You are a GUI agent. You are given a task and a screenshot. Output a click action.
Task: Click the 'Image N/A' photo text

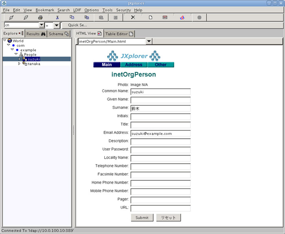(139, 85)
